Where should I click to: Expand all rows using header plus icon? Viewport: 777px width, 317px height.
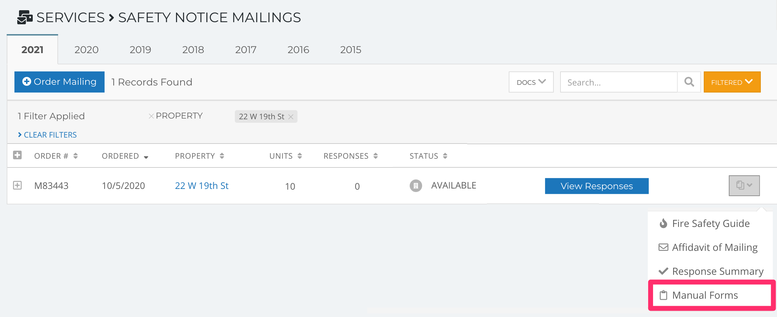pos(17,155)
